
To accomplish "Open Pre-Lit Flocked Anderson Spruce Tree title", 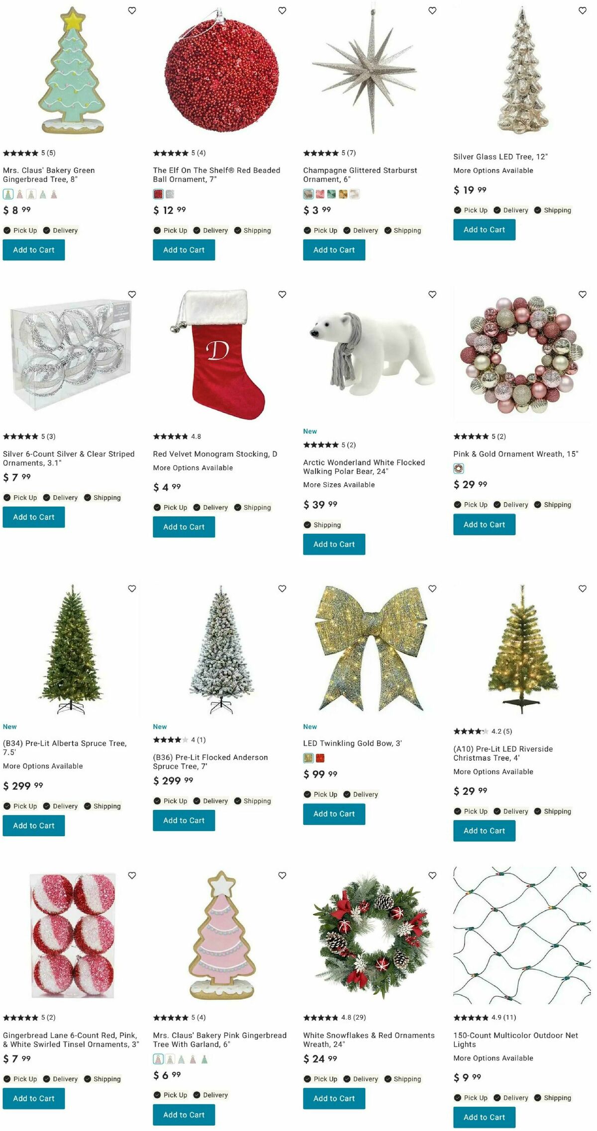I will coord(210,762).
